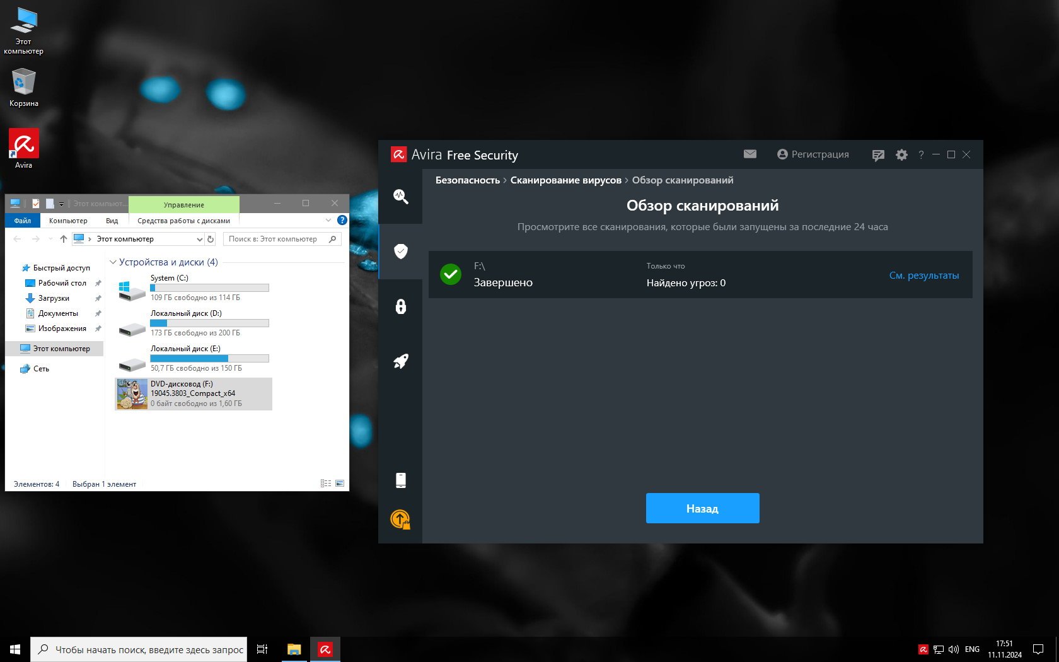This screenshot has width=1059, height=662.
Task: Click the Explorer search field
Action: (x=282, y=239)
